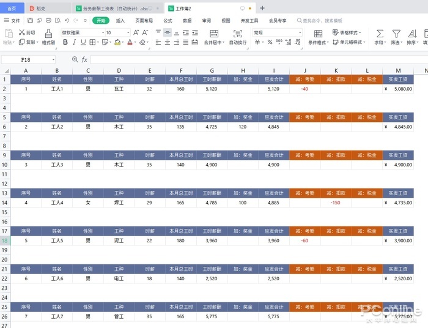Image resolution: width=428 pixels, height=328 pixels.
Task: Click the paste clipboard icon
Action: [9, 34]
